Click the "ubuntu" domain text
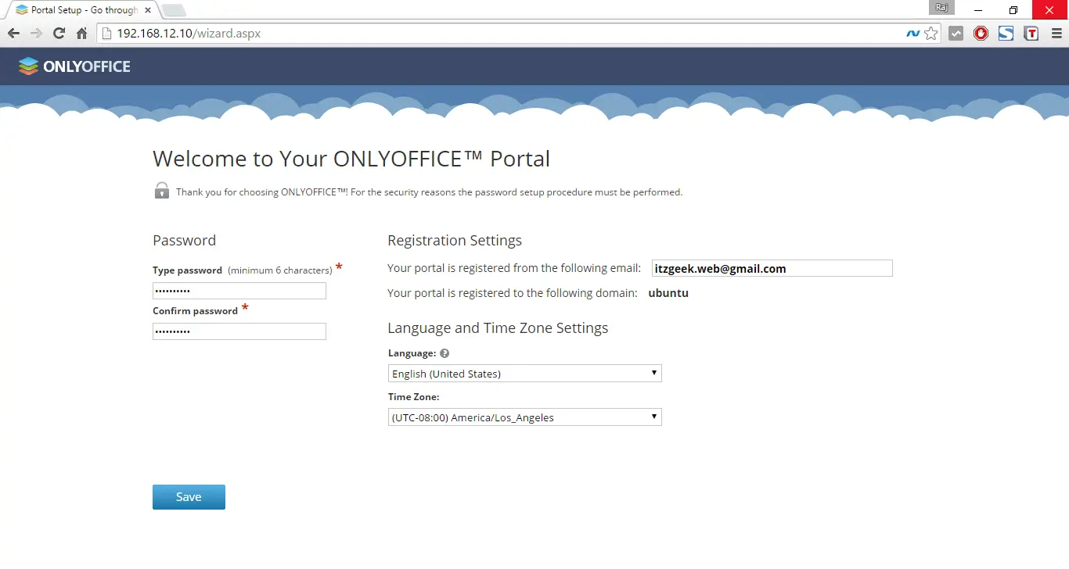 coord(668,294)
